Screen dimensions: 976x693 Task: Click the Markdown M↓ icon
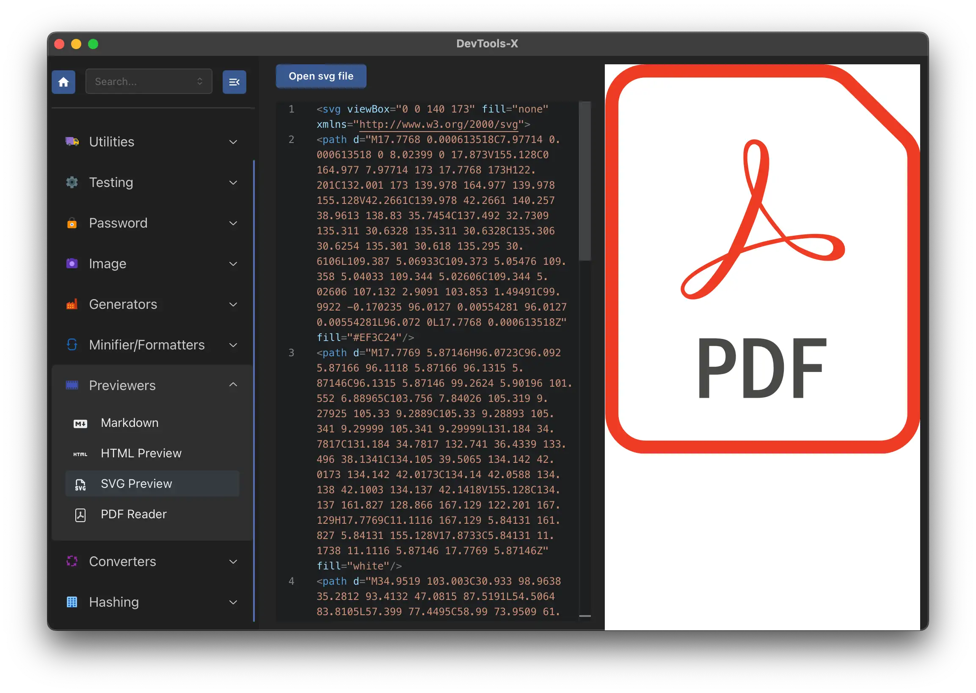click(80, 423)
